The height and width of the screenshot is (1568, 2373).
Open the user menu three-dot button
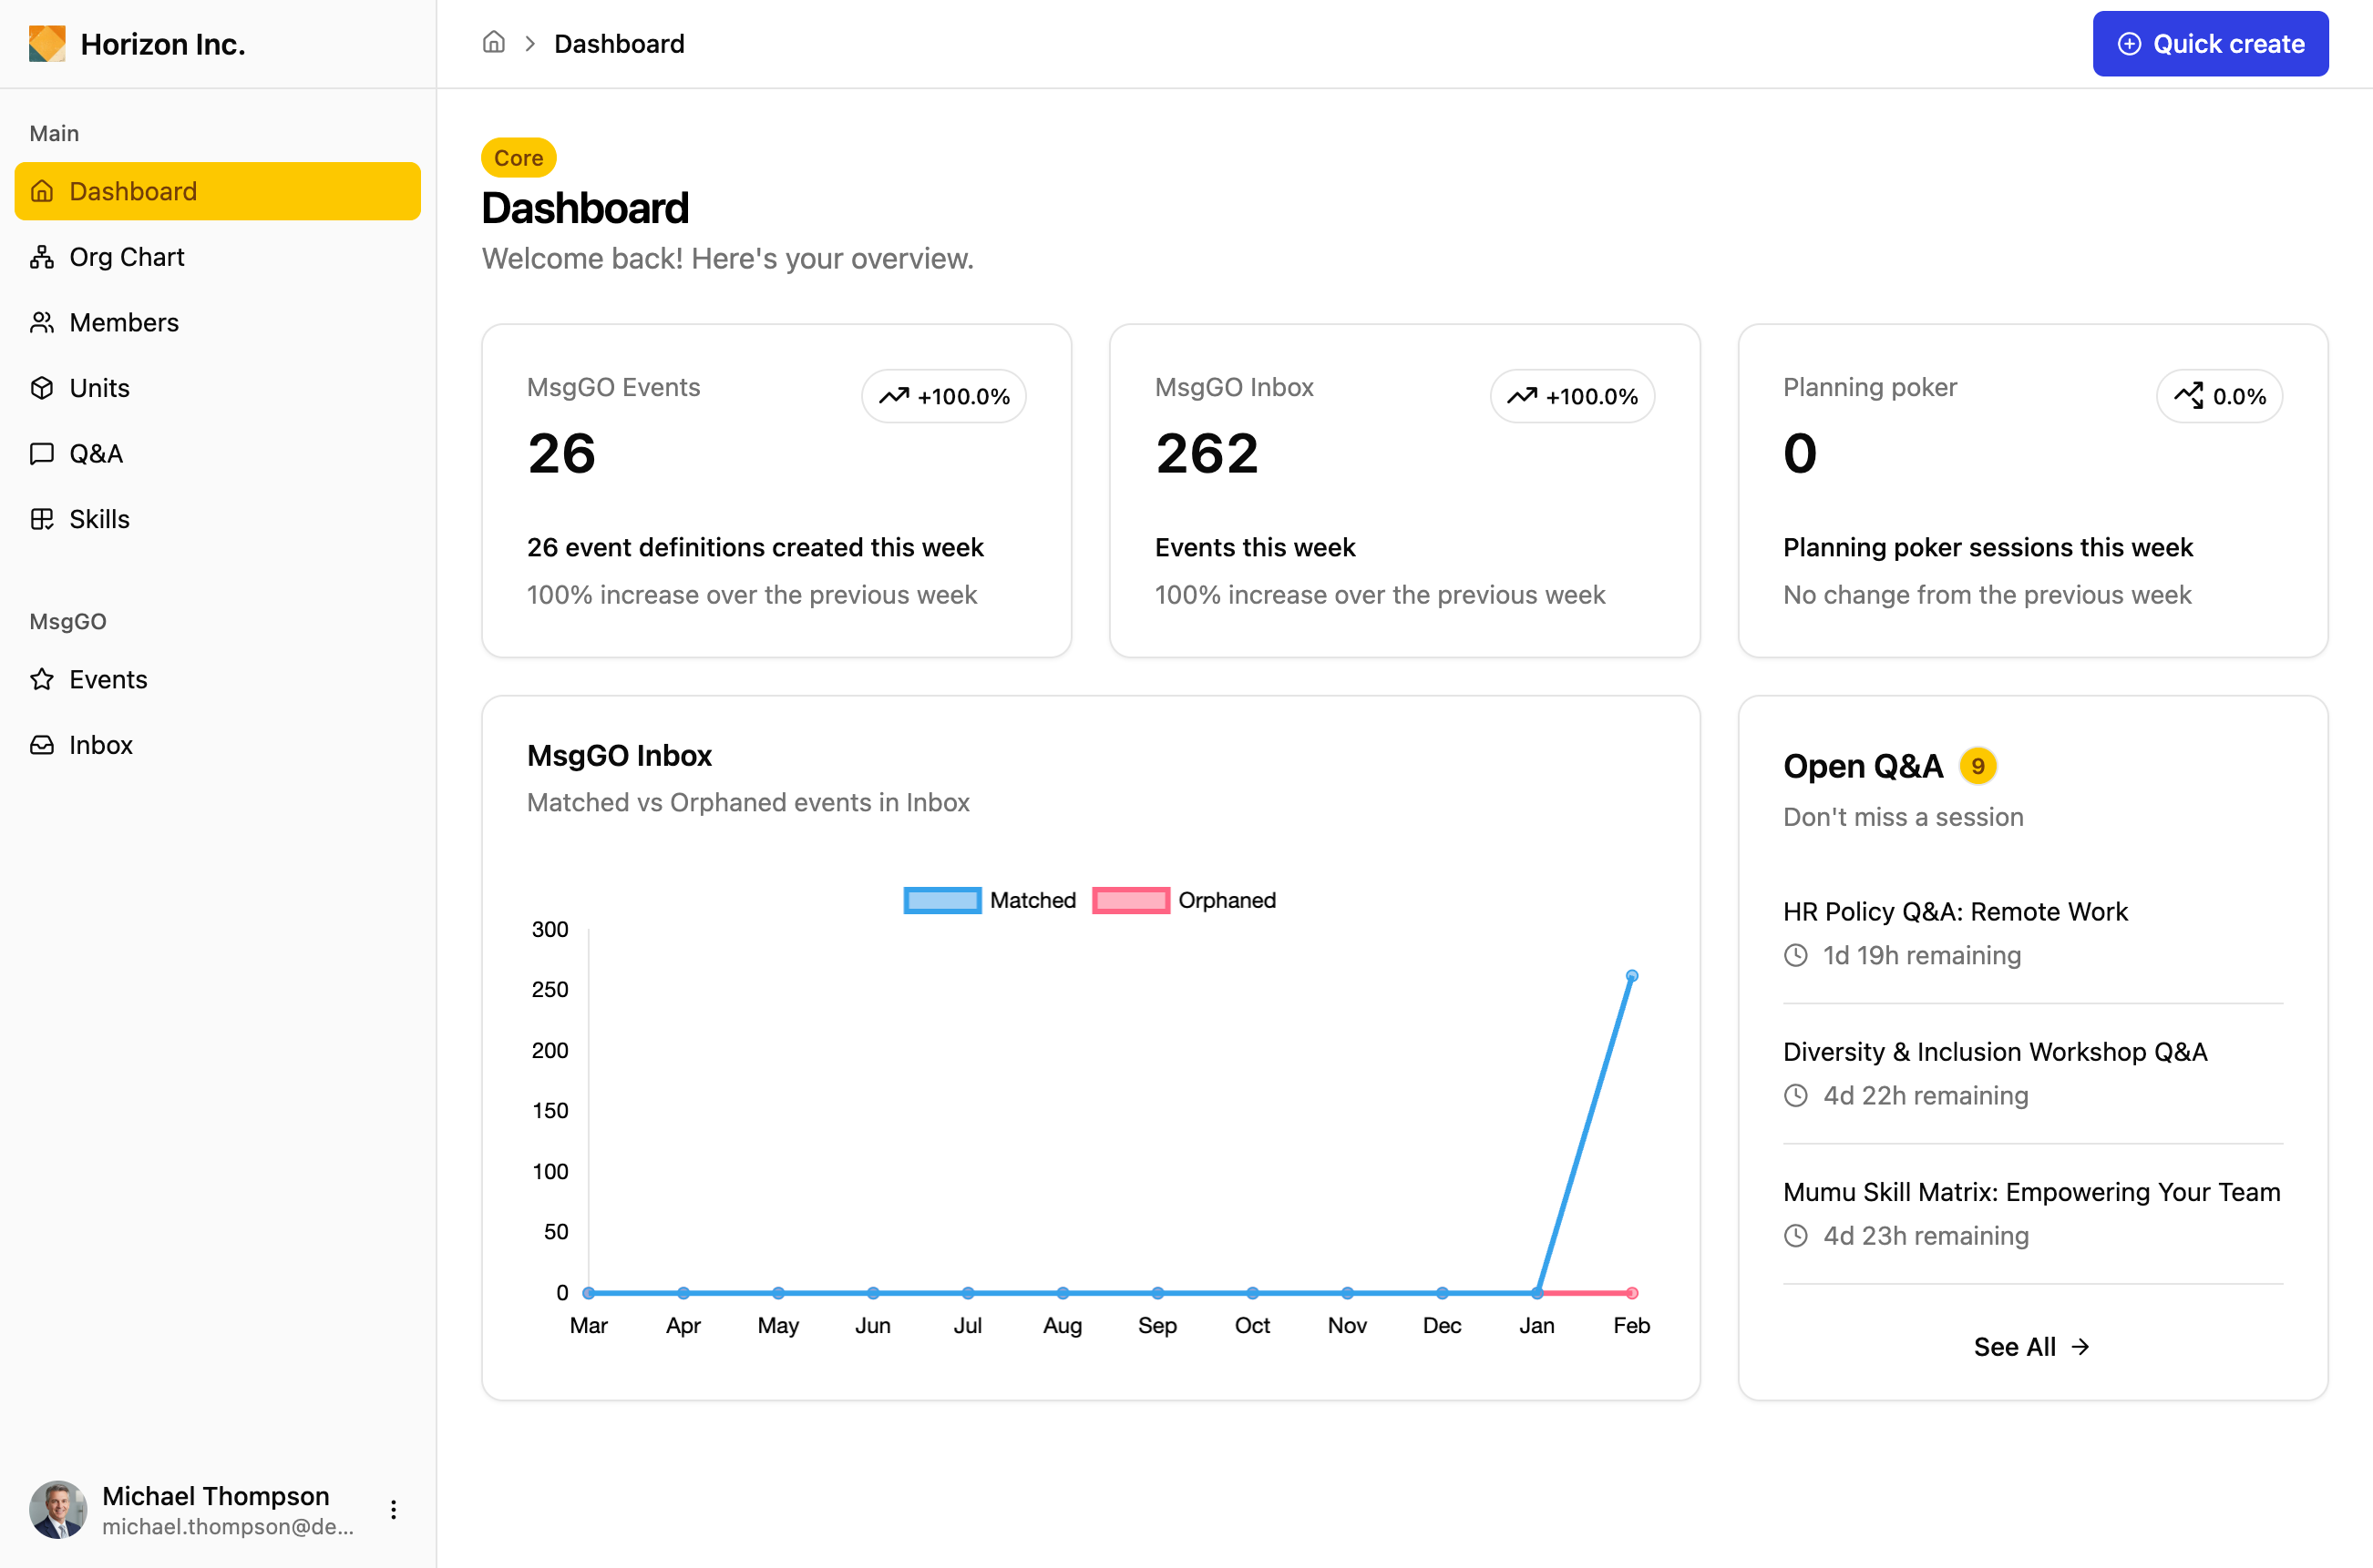click(x=394, y=1509)
